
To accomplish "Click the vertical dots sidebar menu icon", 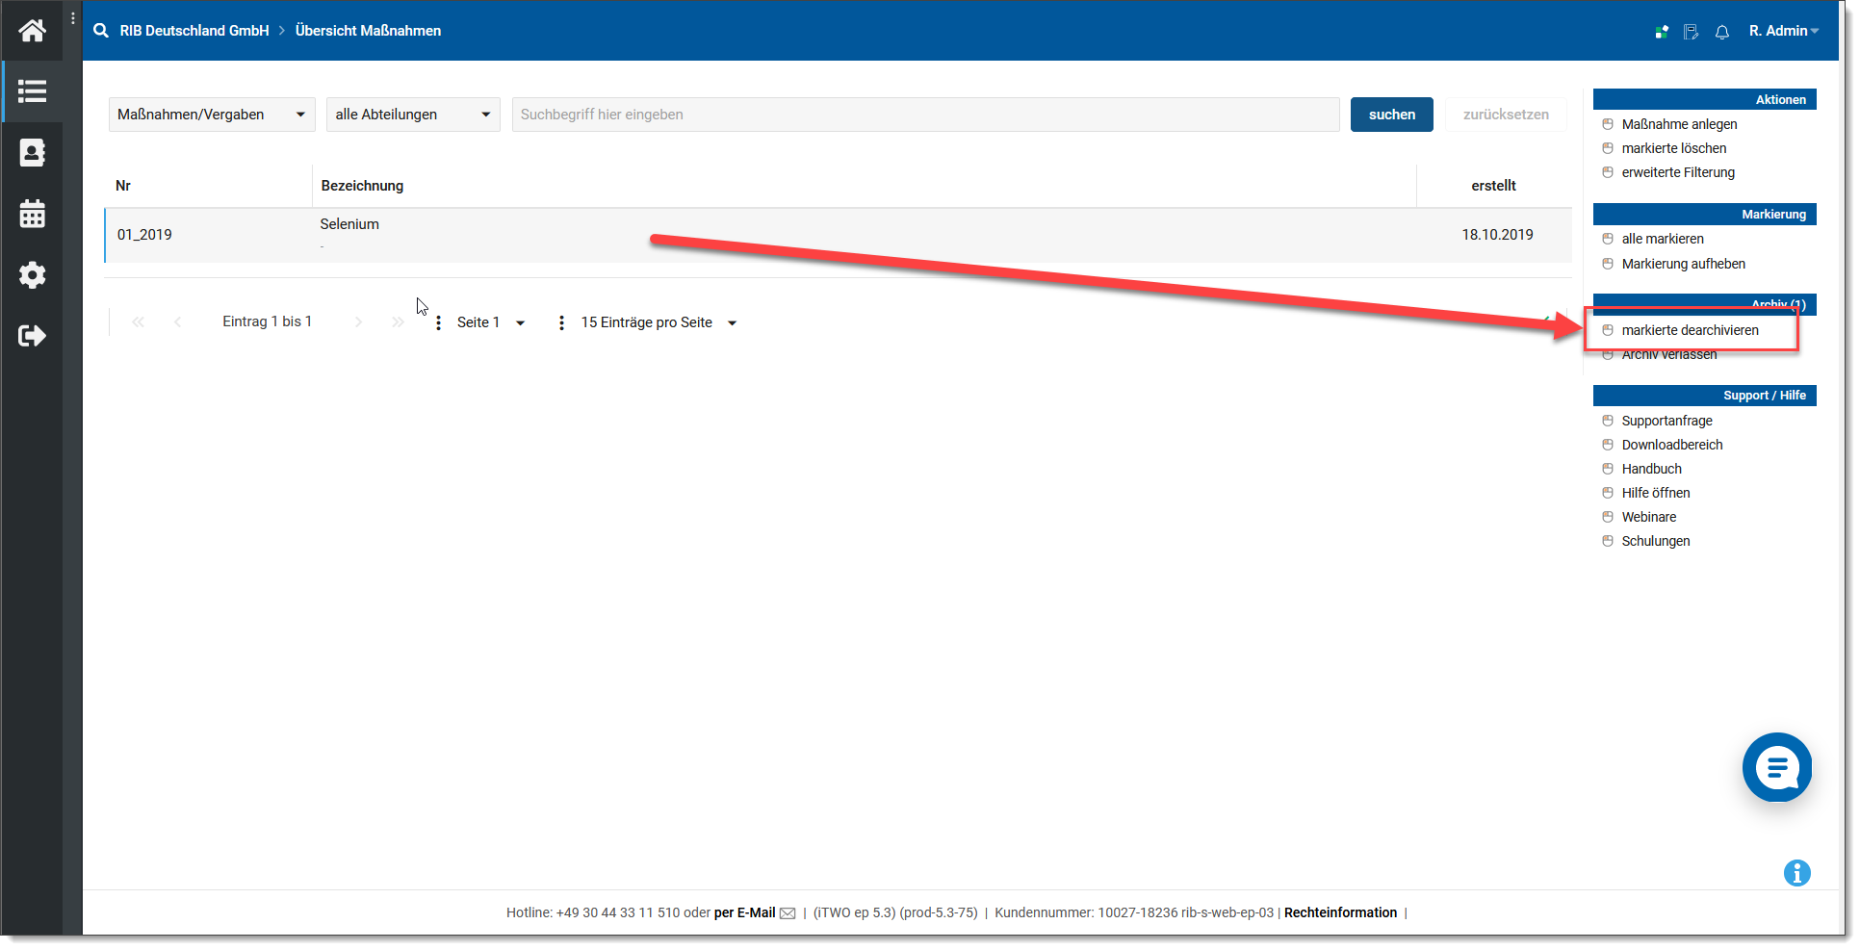I will point(73,18).
